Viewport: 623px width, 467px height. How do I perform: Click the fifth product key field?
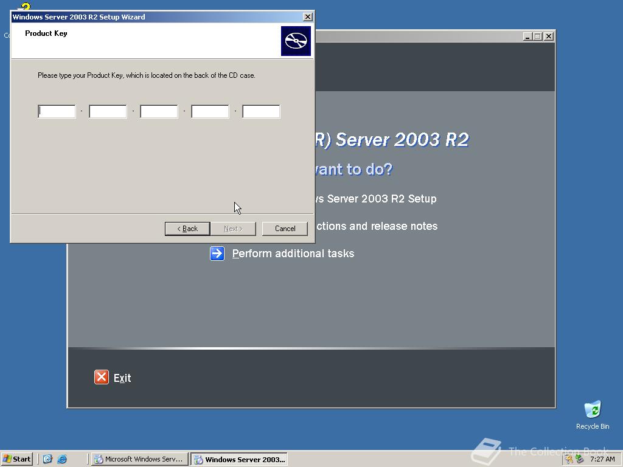point(261,112)
